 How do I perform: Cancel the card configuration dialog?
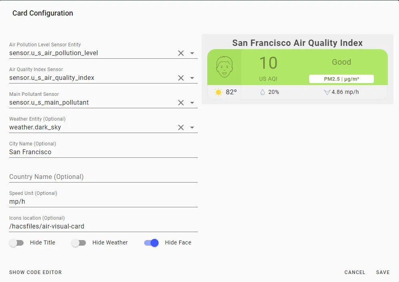tap(355, 272)
